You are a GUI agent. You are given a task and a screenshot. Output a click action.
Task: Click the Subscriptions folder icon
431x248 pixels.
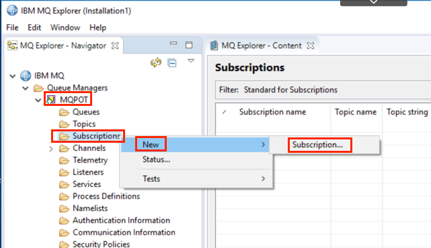click(64, 136)
